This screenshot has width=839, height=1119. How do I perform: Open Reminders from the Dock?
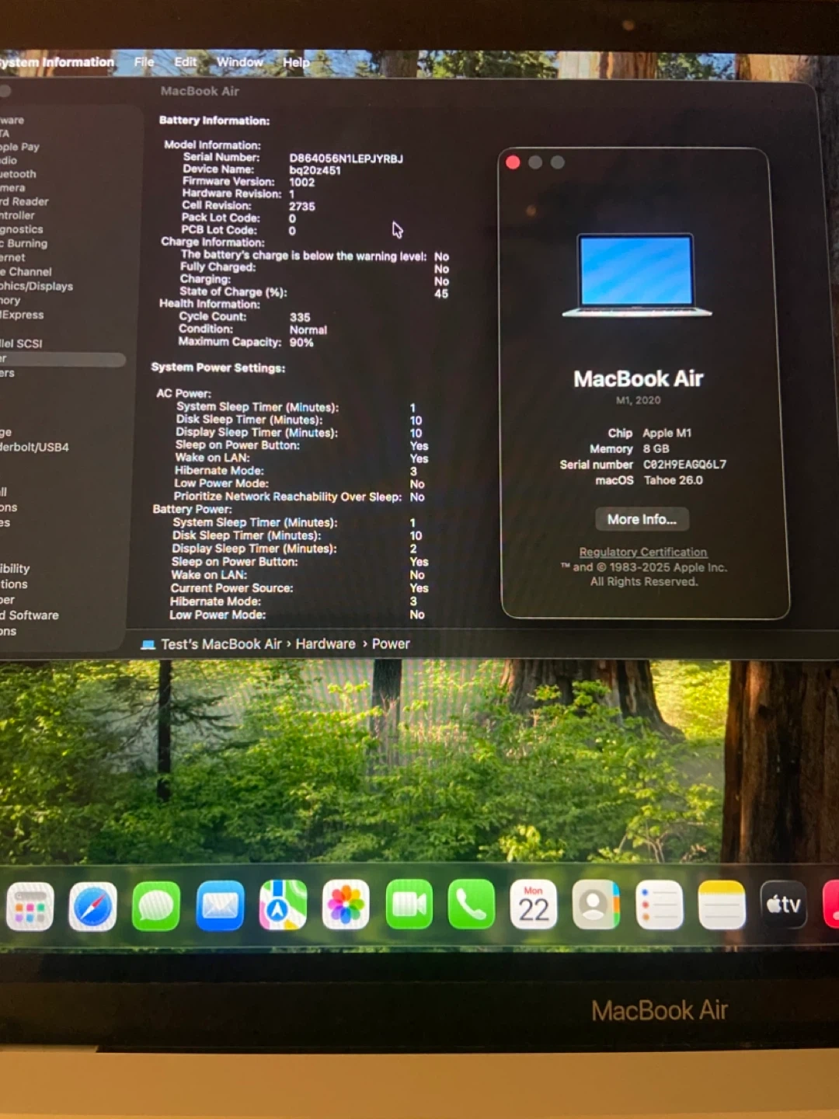pos(660,905)
